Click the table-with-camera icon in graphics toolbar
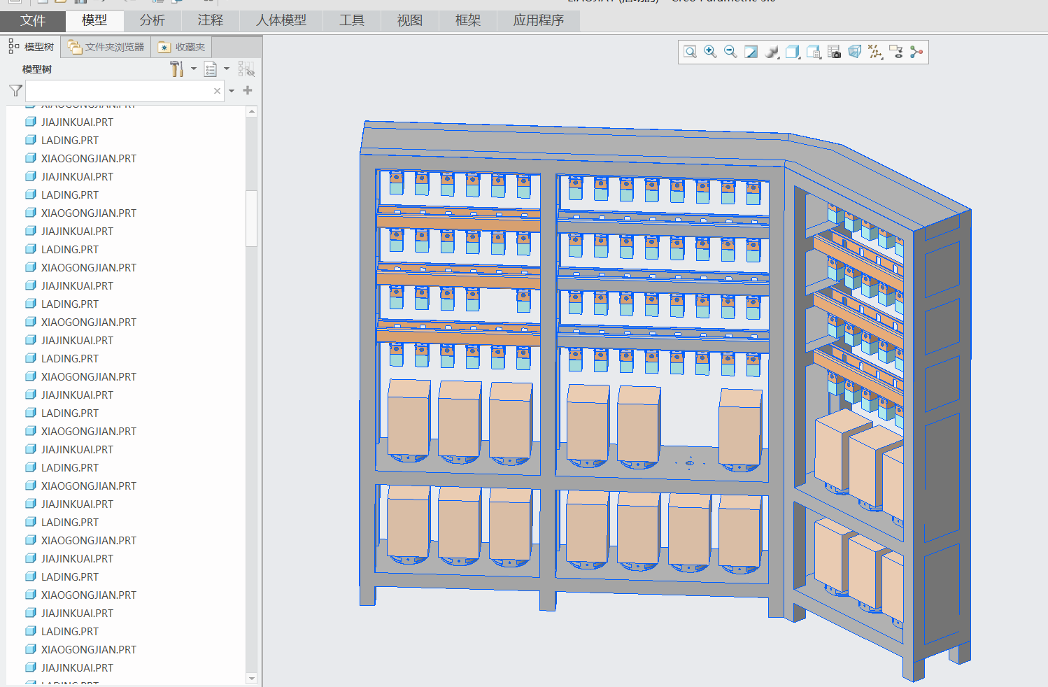The height and width of the screenshot is (687, 1048). click(834, 52)
